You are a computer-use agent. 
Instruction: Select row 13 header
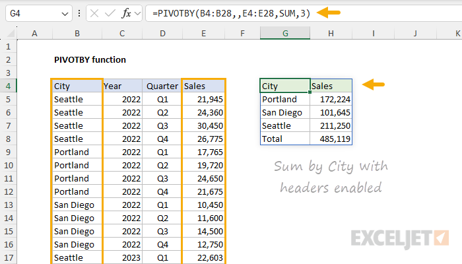click(8, 205)
